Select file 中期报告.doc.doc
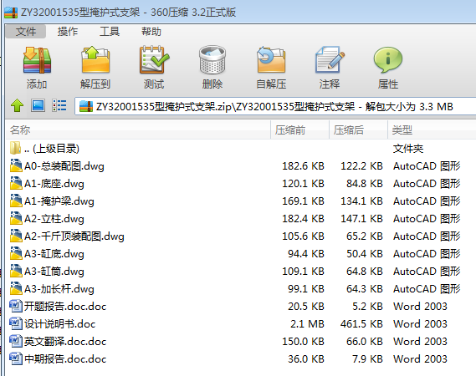 241,359
